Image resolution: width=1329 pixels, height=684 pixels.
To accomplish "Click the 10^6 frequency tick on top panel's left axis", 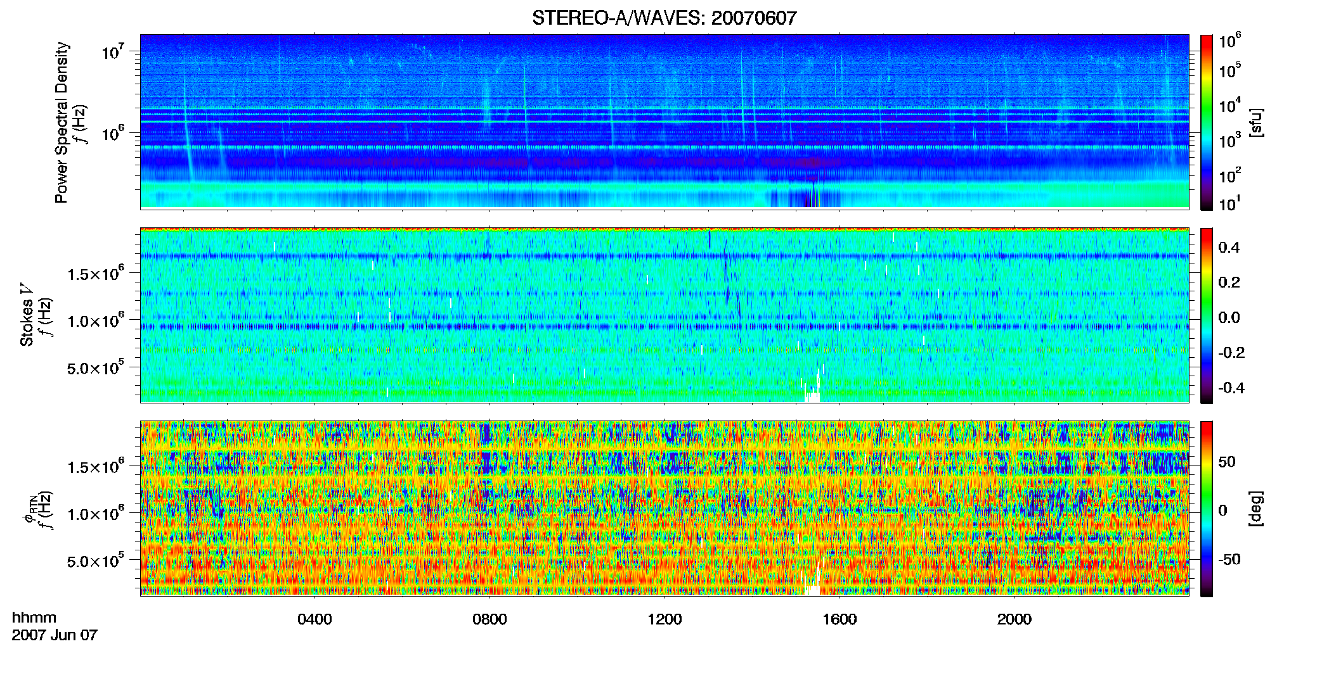I will click(x=112, y=134).
